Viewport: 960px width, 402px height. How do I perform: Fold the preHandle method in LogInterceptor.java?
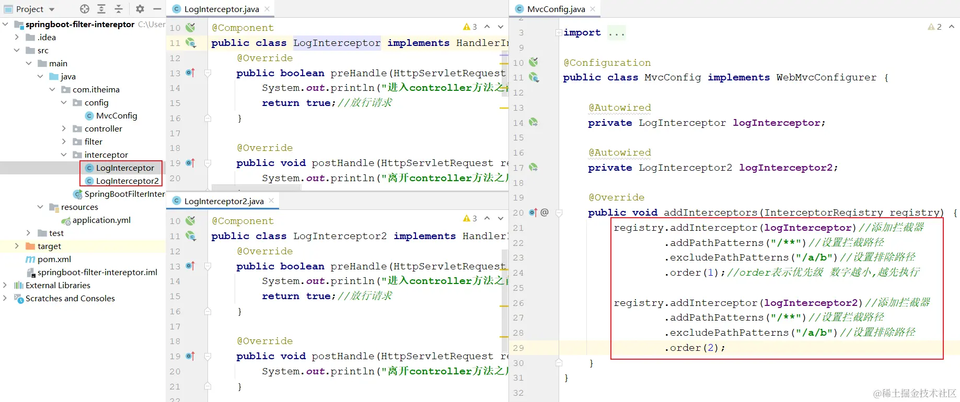pos(207,73)
